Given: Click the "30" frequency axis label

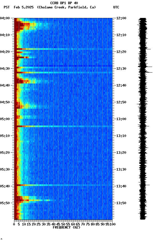Looking at the screenshot, I should pyautogui.click(x=44, y=225).
